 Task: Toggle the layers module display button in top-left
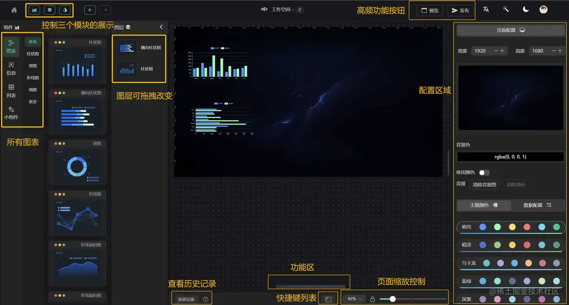coord(50,9)
